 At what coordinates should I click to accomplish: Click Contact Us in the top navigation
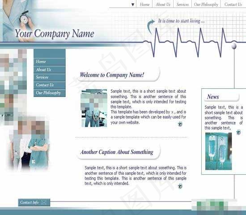pos(233,4)
